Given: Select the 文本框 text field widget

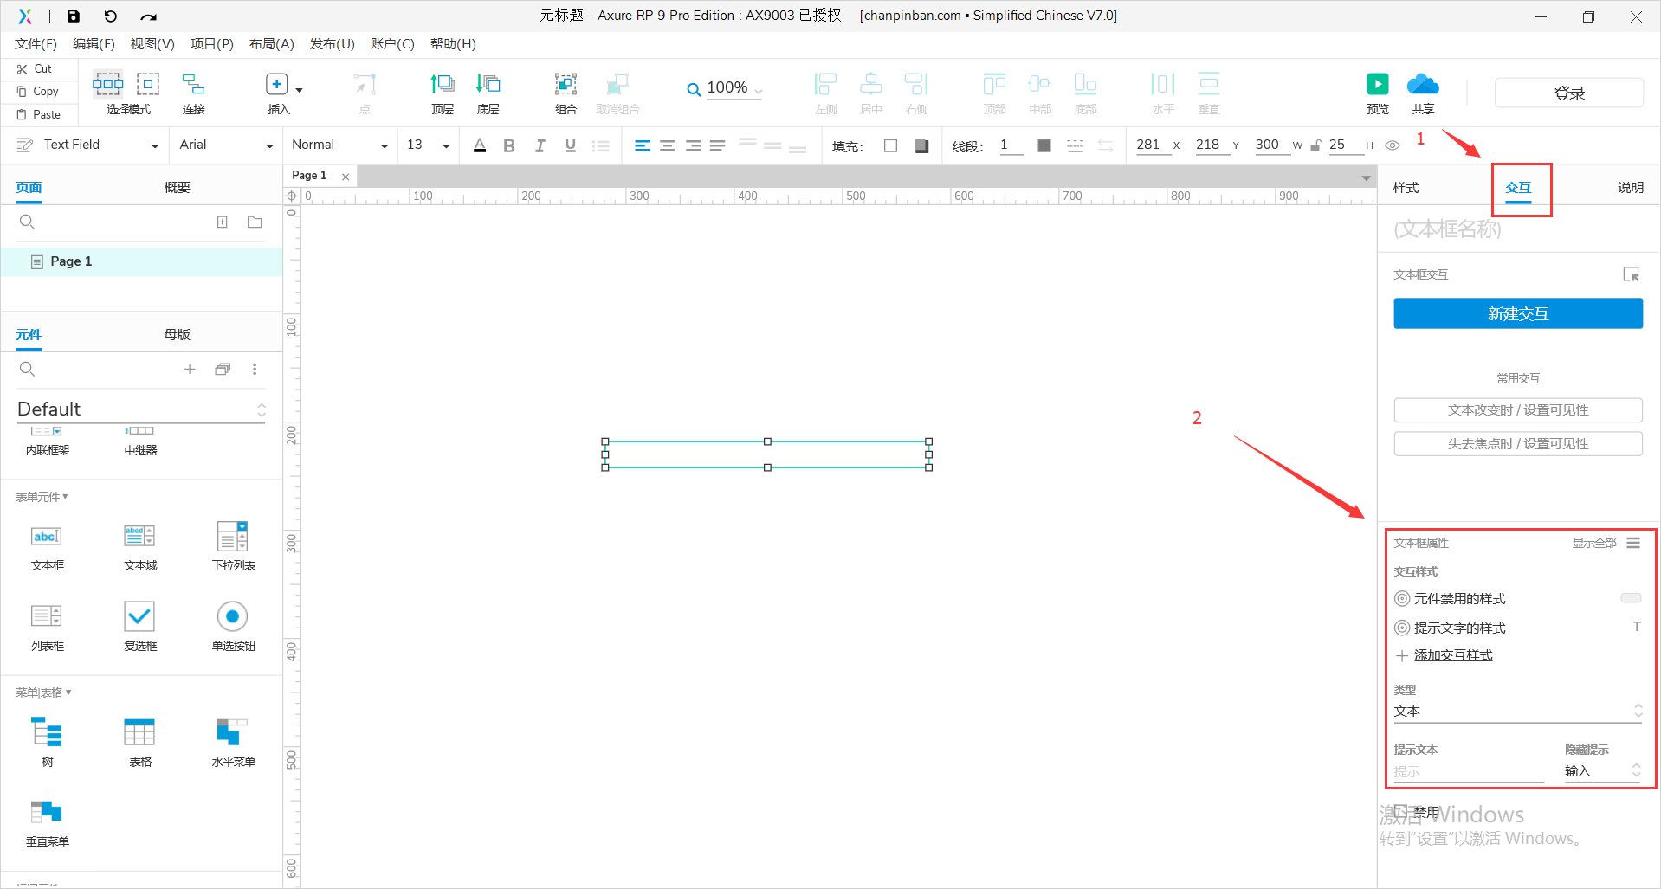Looking at the screenshot, I should pos(47,547).
